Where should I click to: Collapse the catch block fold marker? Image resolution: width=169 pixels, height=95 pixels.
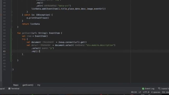pyautogui.click(x=12, y=15)
